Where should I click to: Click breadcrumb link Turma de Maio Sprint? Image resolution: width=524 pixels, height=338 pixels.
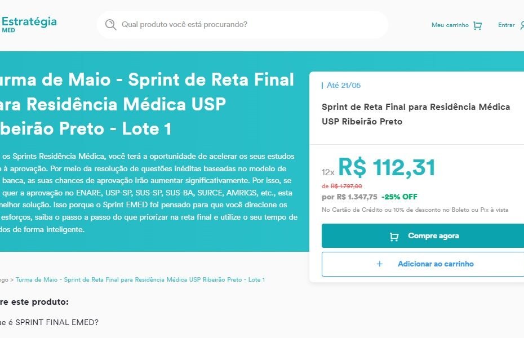[140, 279]
